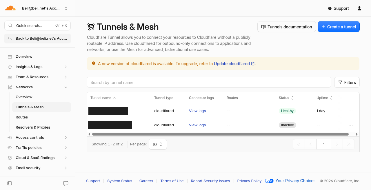Open Report Security Issues link
Image resolution: width=371 pixels, height=190 pixels.
coord(210,181)
